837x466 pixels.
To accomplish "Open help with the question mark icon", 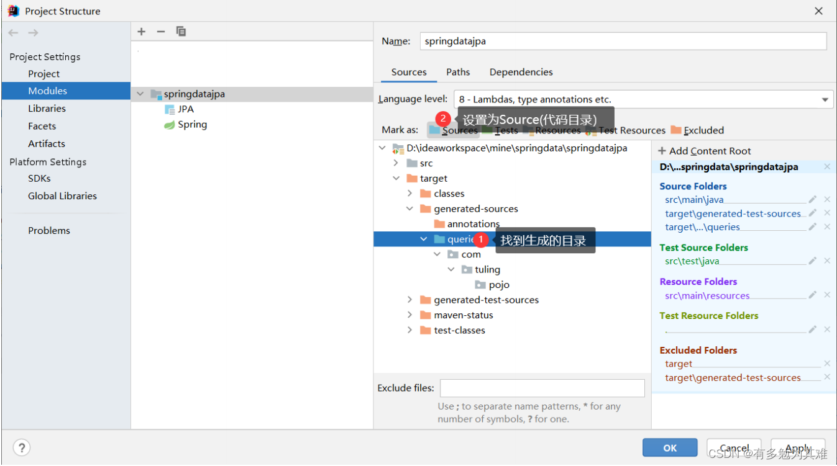I will point(22,447).
